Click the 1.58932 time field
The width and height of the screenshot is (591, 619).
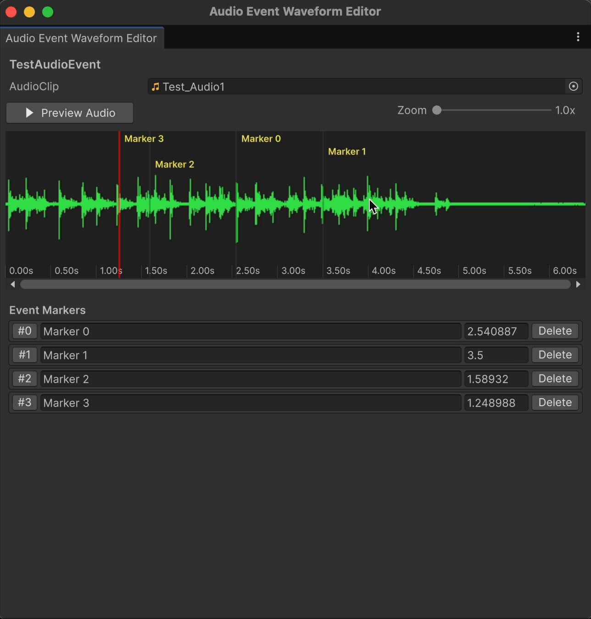pos(496,379)
